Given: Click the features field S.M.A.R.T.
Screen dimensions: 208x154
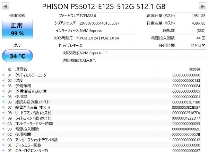Looking at the screenshot, I should tap(143, 61).
